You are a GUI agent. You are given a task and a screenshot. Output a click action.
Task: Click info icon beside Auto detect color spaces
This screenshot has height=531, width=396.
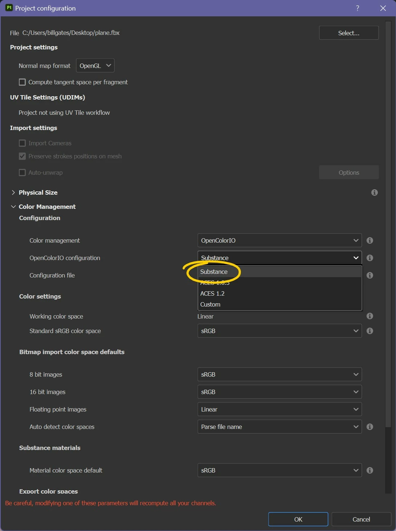pos(370,427)
